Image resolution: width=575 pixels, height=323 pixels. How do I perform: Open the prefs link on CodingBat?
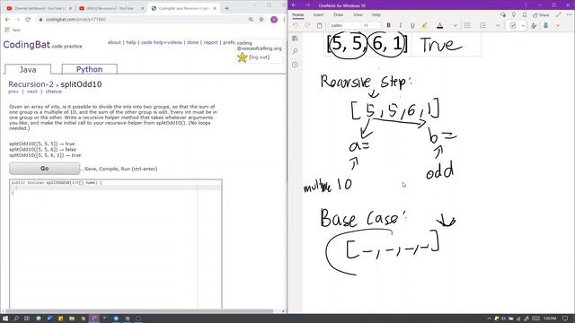(x=229, y=42)
